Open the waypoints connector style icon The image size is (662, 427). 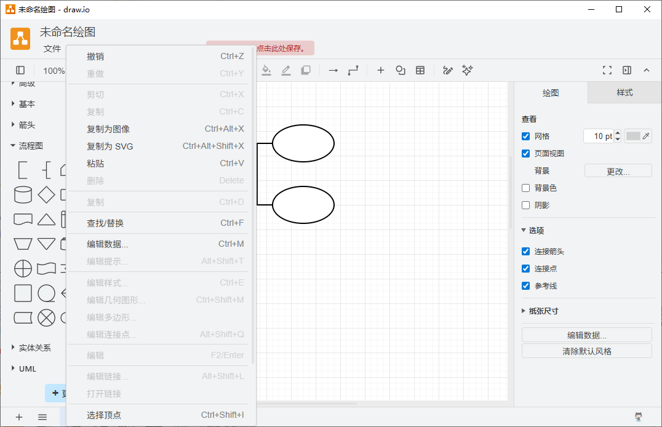pos(353,70)
